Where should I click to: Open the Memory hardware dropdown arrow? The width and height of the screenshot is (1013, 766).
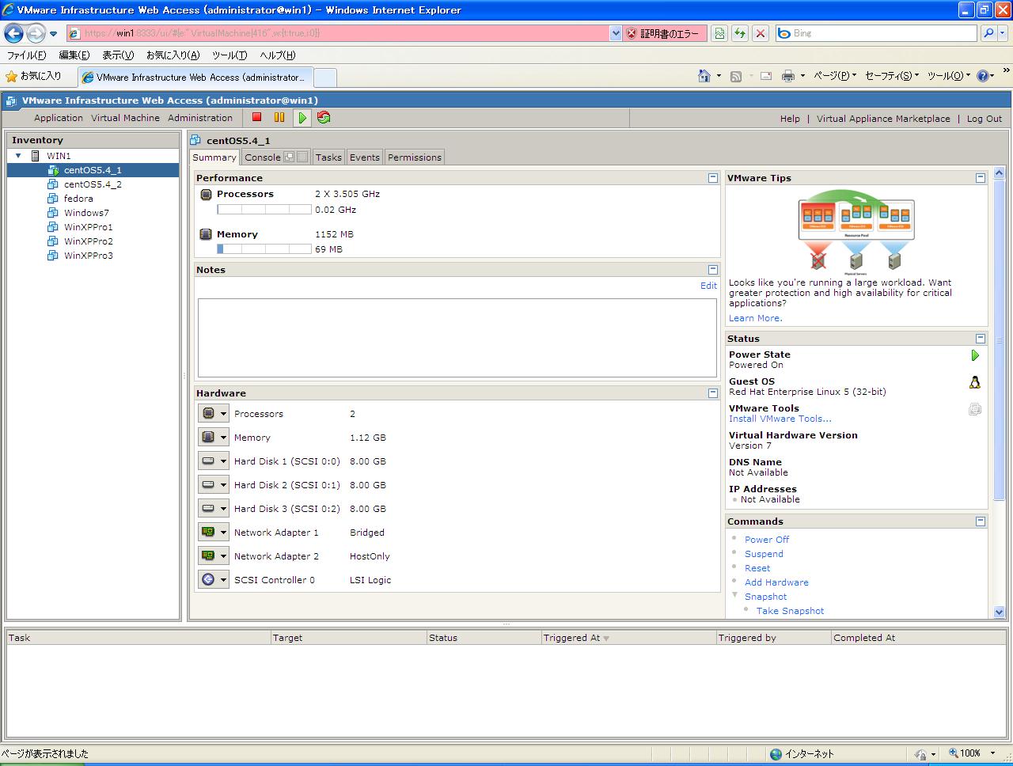tap(224, 438)
